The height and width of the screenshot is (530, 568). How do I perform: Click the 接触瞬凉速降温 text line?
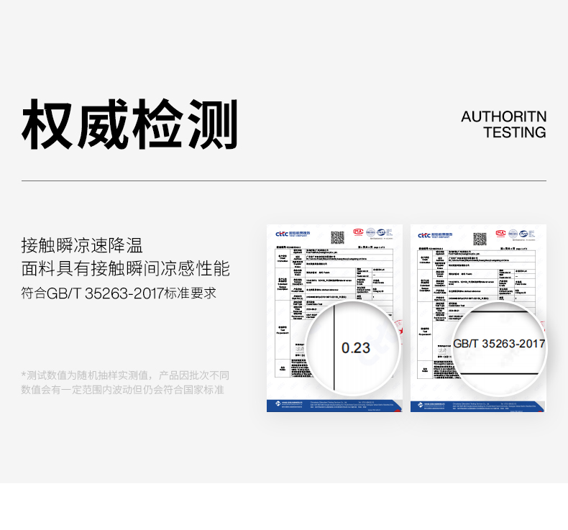click(82, 245)
